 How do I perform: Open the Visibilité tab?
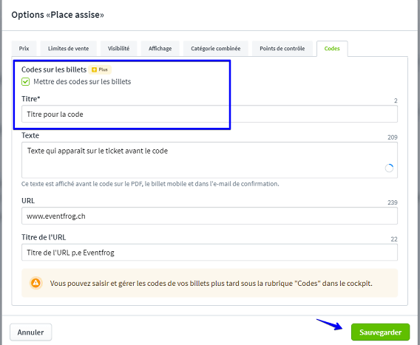pyautogui.click(x=118, y=49)
